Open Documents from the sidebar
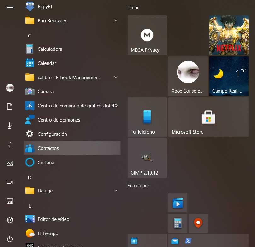This screenshot has width=255, height=247. click(x=10, y=106)
